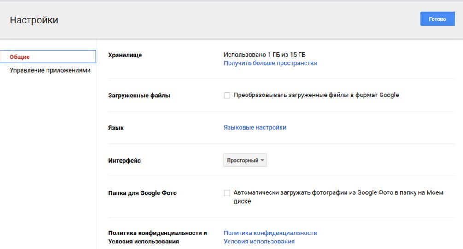
Task: Click the Интерфейс section heading
Action: [124, 161]
